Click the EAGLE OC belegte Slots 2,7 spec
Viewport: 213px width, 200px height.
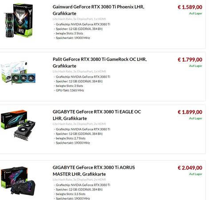pyautogui.click(x=71, y=138)
